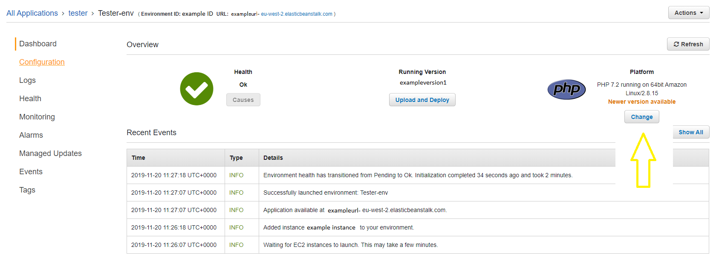719x272 pixels.
Task: Open the eu-west-2.elasticbeanstalk.com environment URL
Action: [296, 14]
